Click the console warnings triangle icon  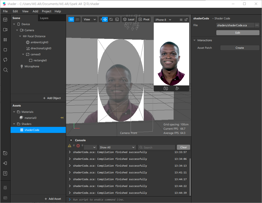pyautogui.click(x=70, y=145)
